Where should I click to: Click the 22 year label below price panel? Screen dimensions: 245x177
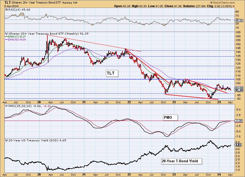[129, 102]
